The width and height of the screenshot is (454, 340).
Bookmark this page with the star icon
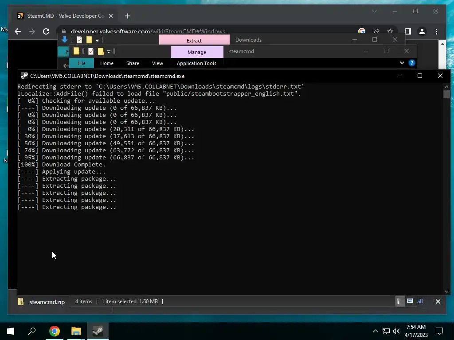click(390, 31)
